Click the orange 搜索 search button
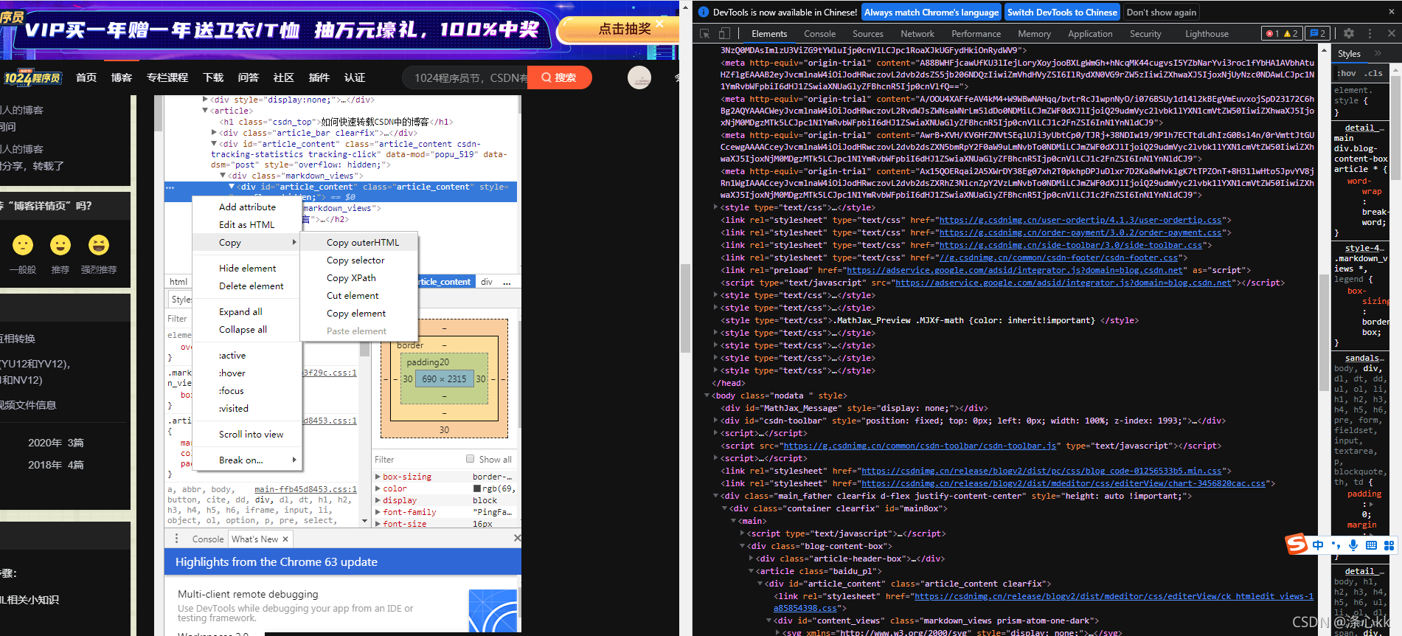The width and height of the screenshot is (1402, 636). click(559, 77)
